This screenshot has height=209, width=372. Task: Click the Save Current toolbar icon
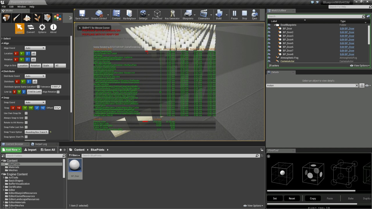pos(82,15)
